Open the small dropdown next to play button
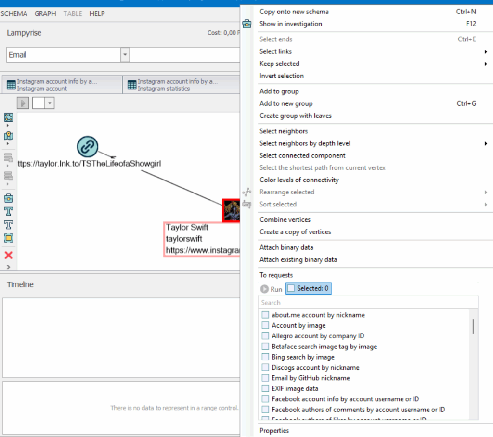 (x=50, y=103)
